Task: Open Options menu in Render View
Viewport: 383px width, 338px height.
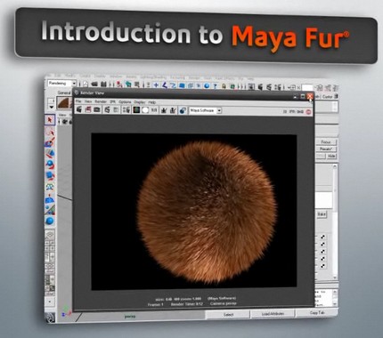Action: pos(125,102)
